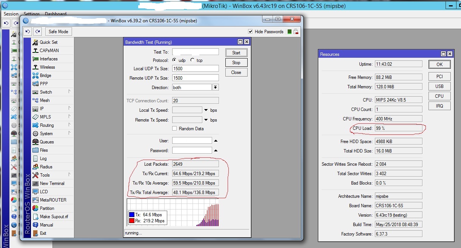The image size is (461, 248).
Task: Click the IRQ button in Resources
Action: [439, 106]
